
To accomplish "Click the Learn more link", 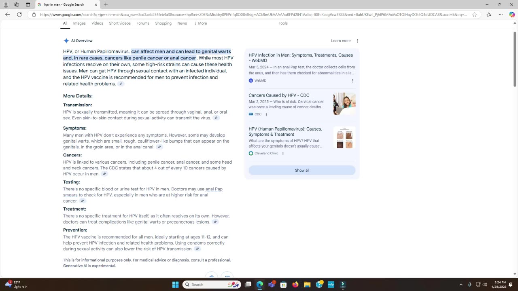I will (x=341, y=41).
